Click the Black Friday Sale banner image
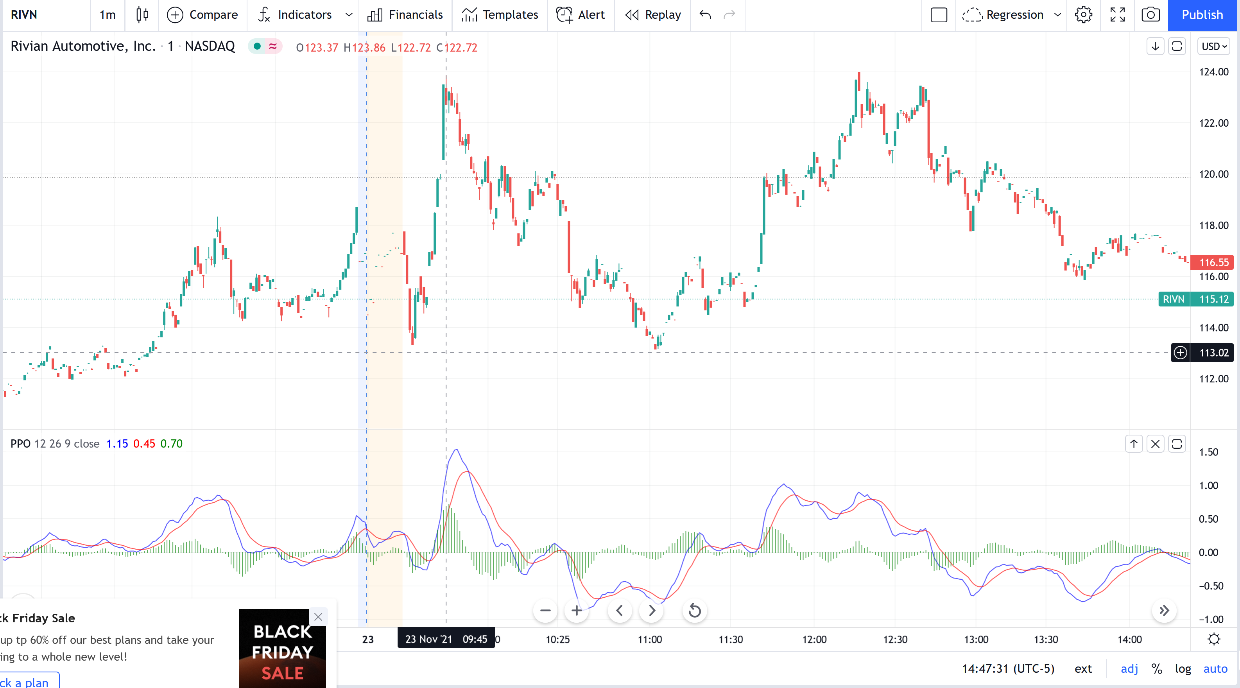 pos(283,649)
